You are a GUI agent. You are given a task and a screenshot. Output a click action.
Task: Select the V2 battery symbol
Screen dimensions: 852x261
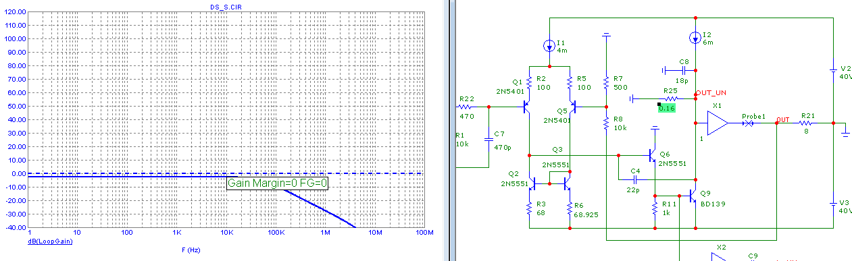click(833, 71)
